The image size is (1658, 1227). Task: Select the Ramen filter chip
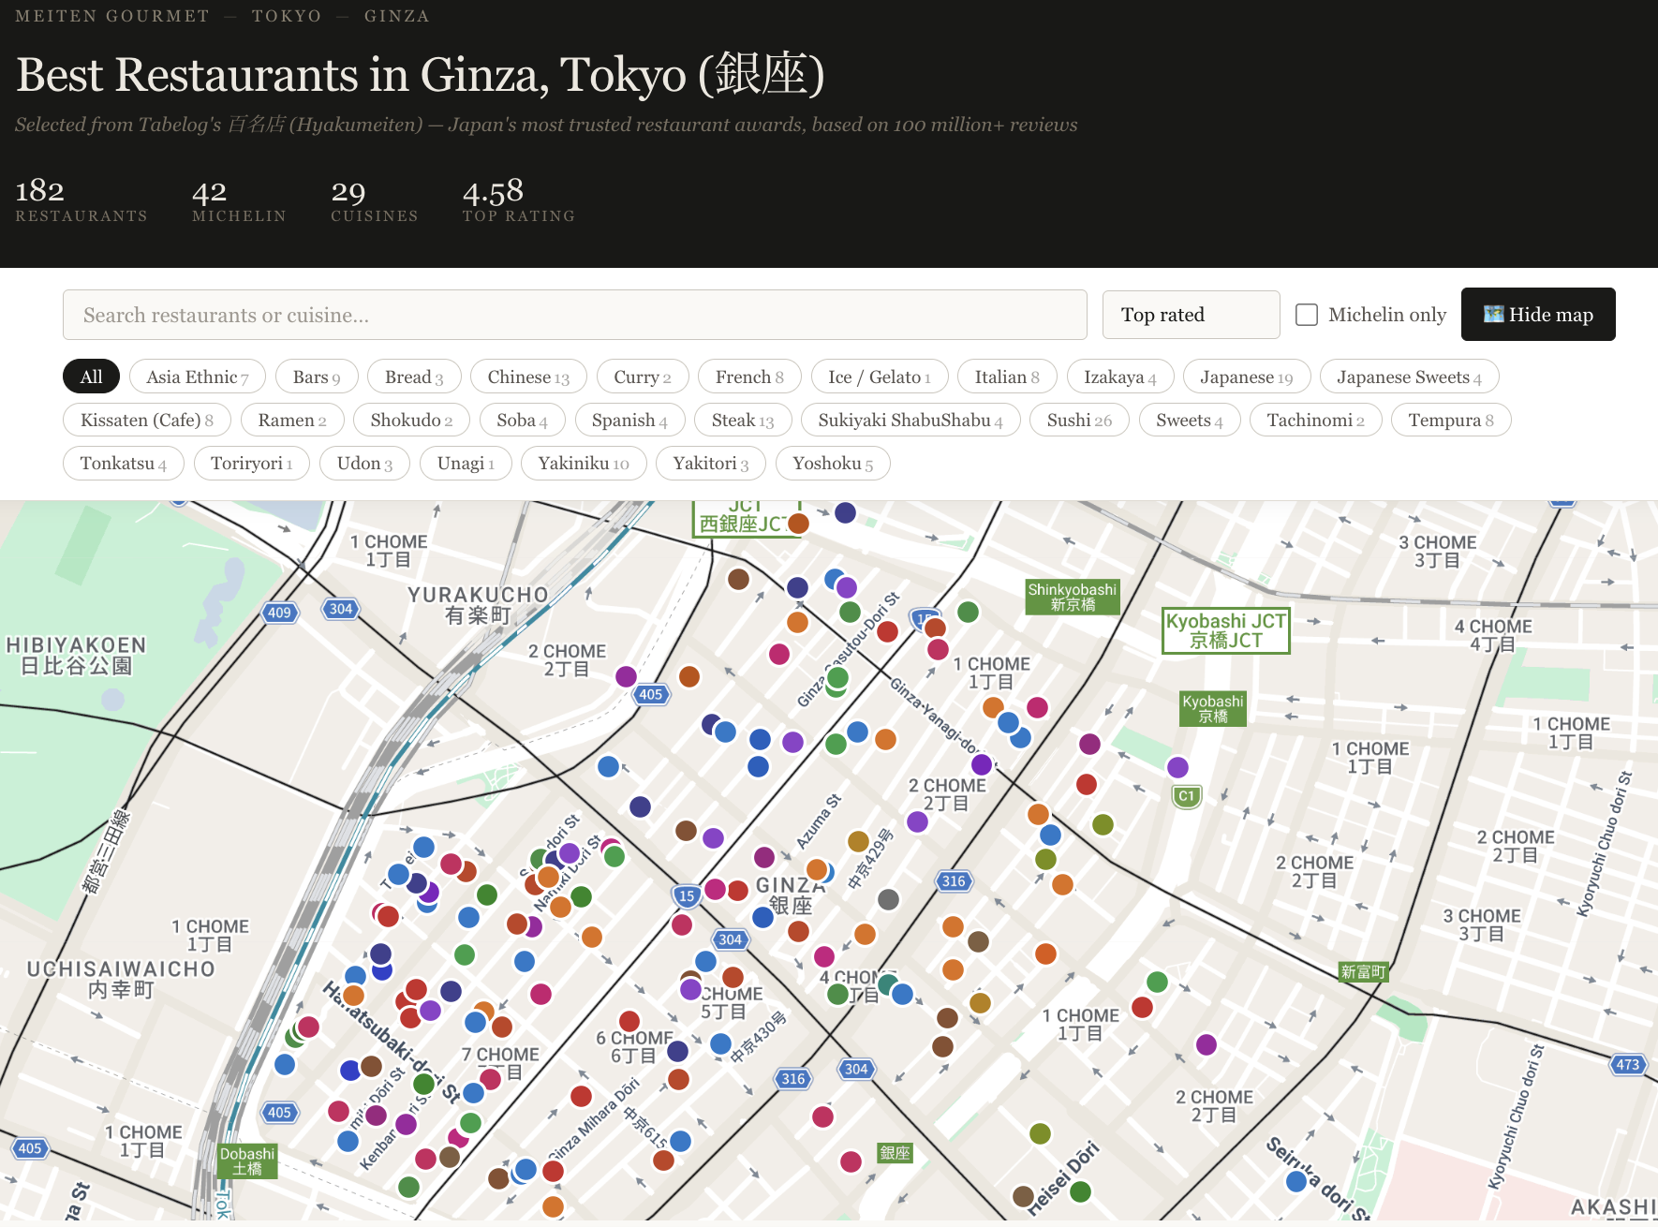click(x=292, y=420)
